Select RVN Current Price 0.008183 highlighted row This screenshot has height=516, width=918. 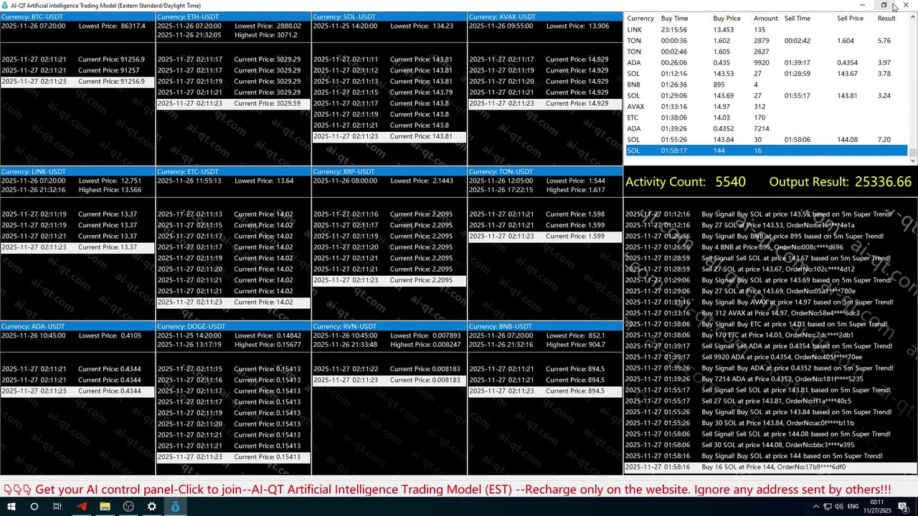(x=389, y=380)
